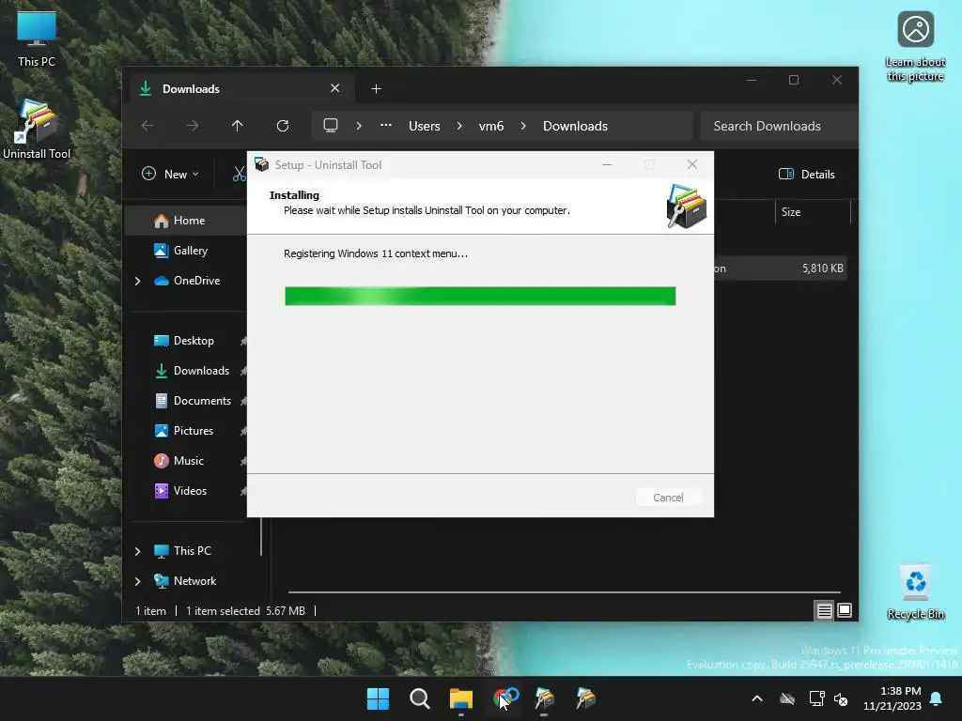Select Downloads in the breadcrumb path
Viewport: 962px width, 721px height.
[x=576, y=127]
